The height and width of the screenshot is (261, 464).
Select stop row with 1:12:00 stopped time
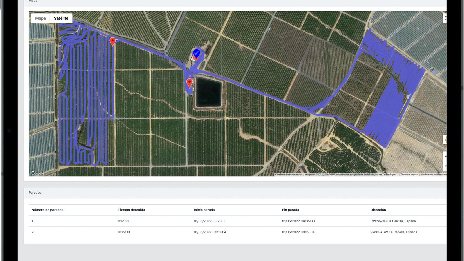click(x=123, y=221)
